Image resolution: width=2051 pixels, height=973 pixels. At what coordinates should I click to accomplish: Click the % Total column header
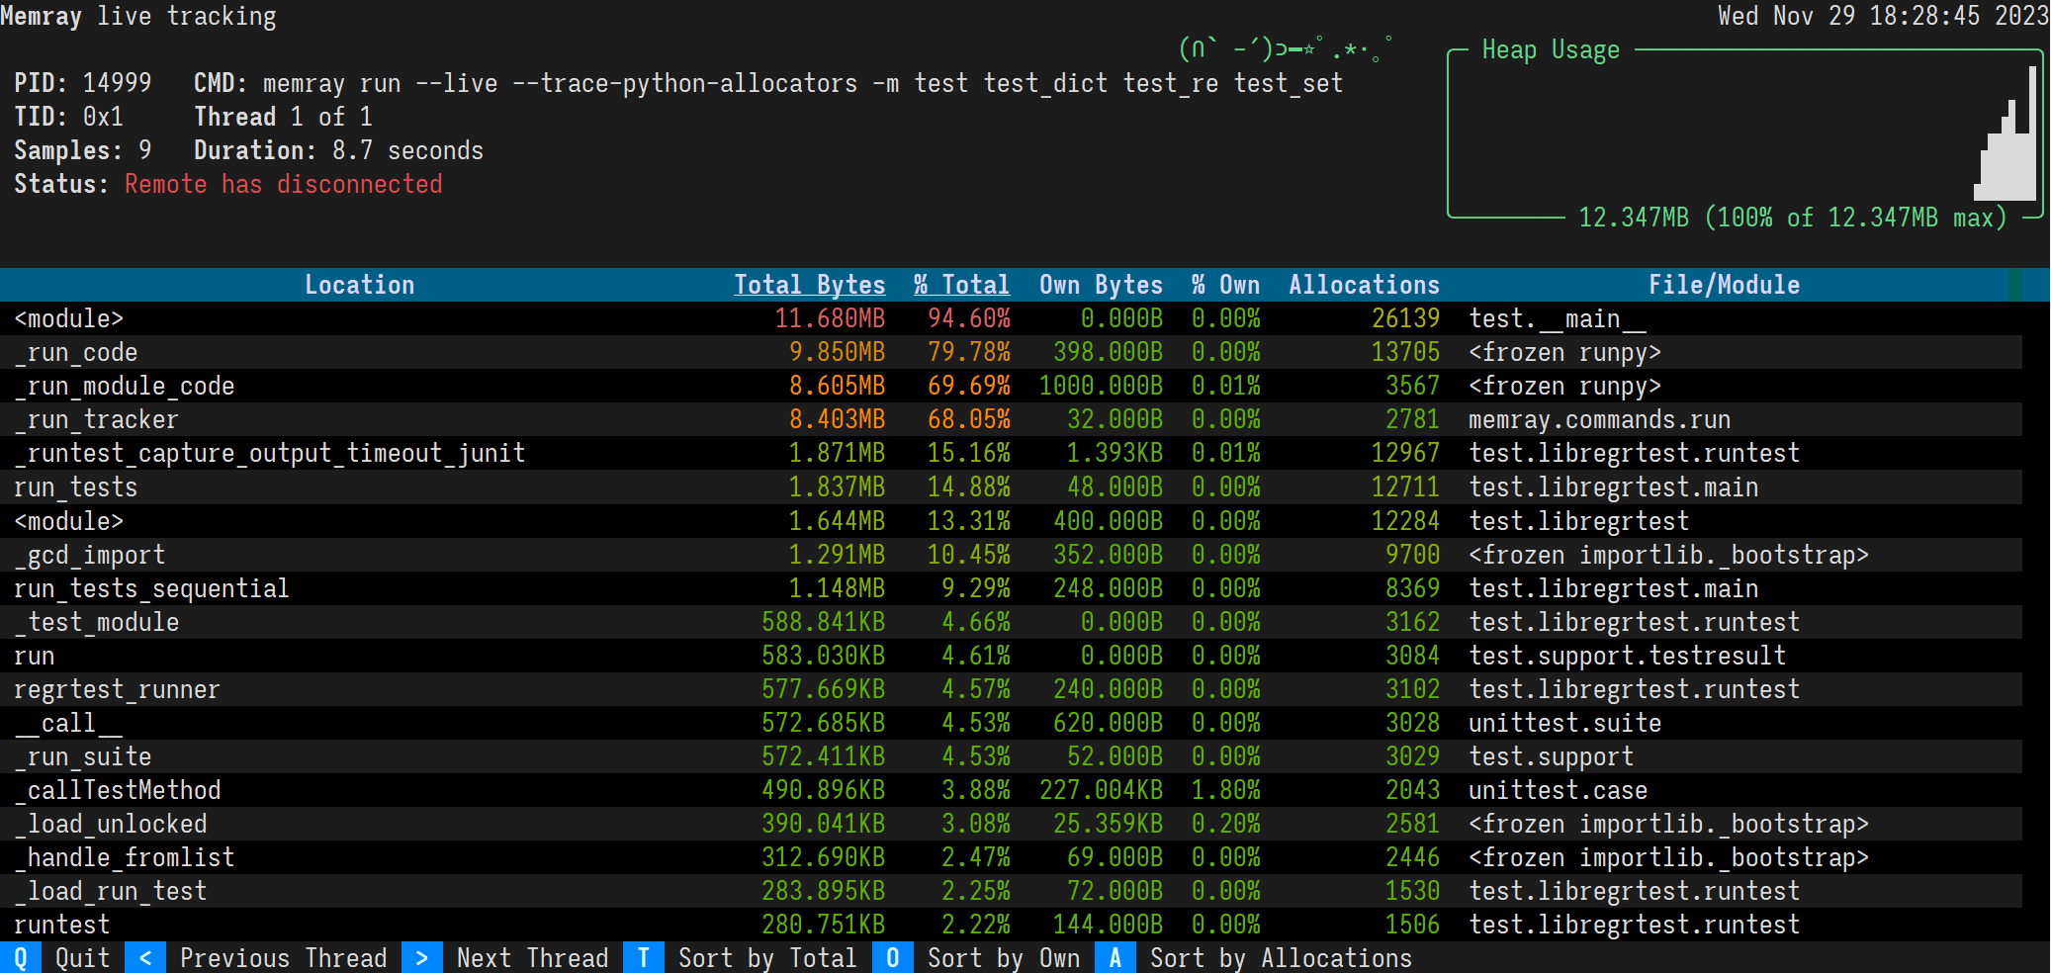click(x=961, y=285)
